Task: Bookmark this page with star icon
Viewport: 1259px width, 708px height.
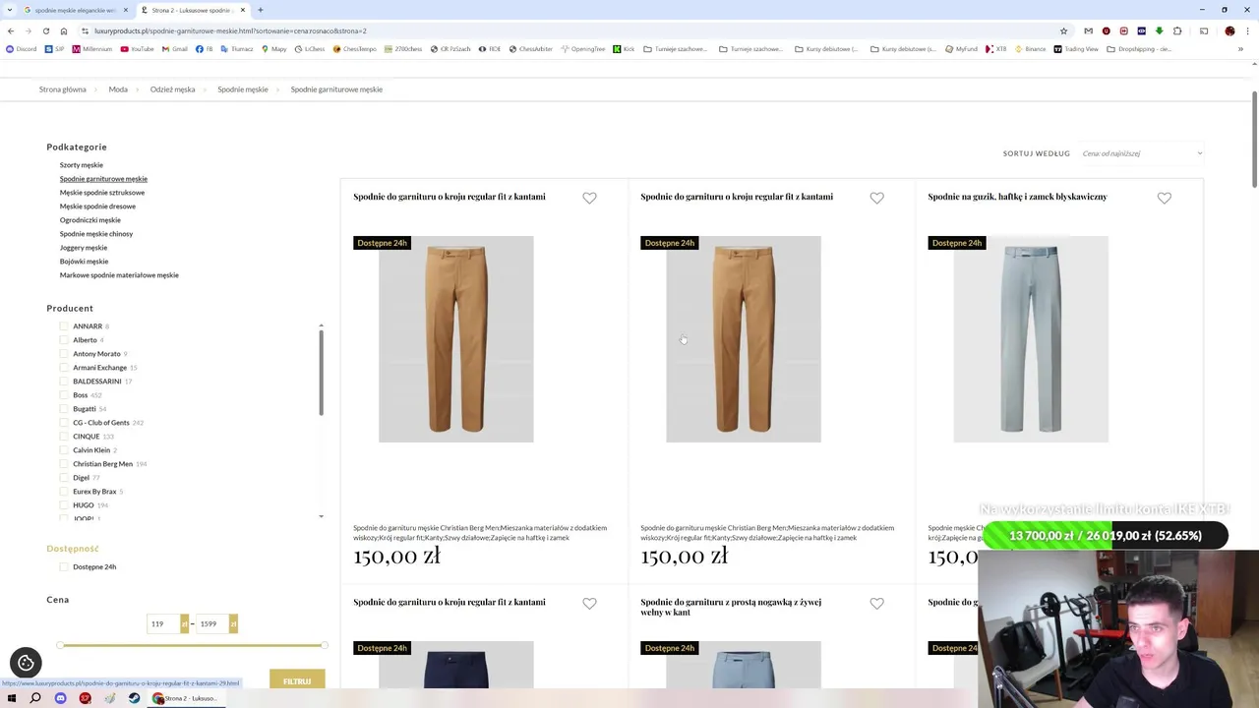Action: 1063,30
